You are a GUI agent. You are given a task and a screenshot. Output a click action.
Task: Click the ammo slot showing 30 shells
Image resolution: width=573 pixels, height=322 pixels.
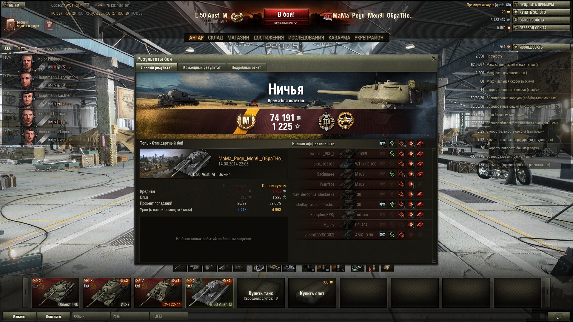tap(309, 268)
